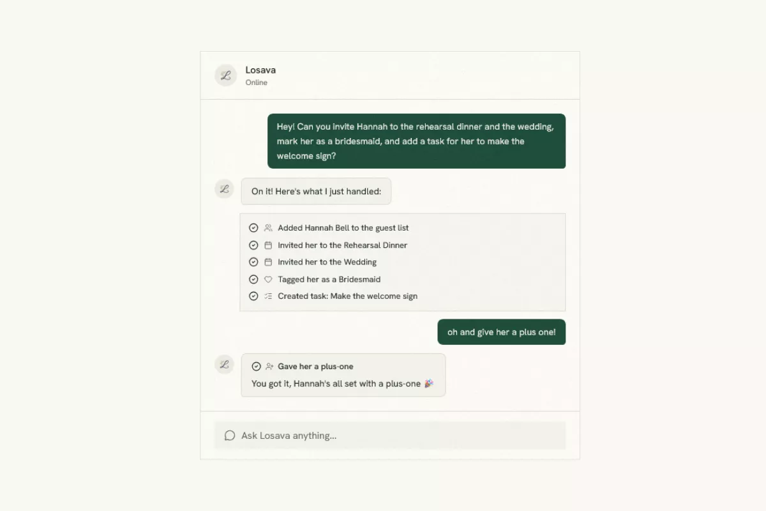Click the Created task: Make the welcome sign text

pyautogui.click(x=348, y=296)
